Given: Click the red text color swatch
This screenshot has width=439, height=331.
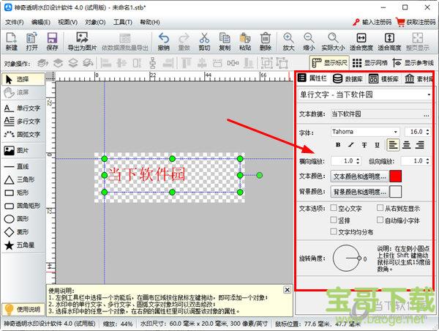Looking at the screenshot, I should (396, 176).
